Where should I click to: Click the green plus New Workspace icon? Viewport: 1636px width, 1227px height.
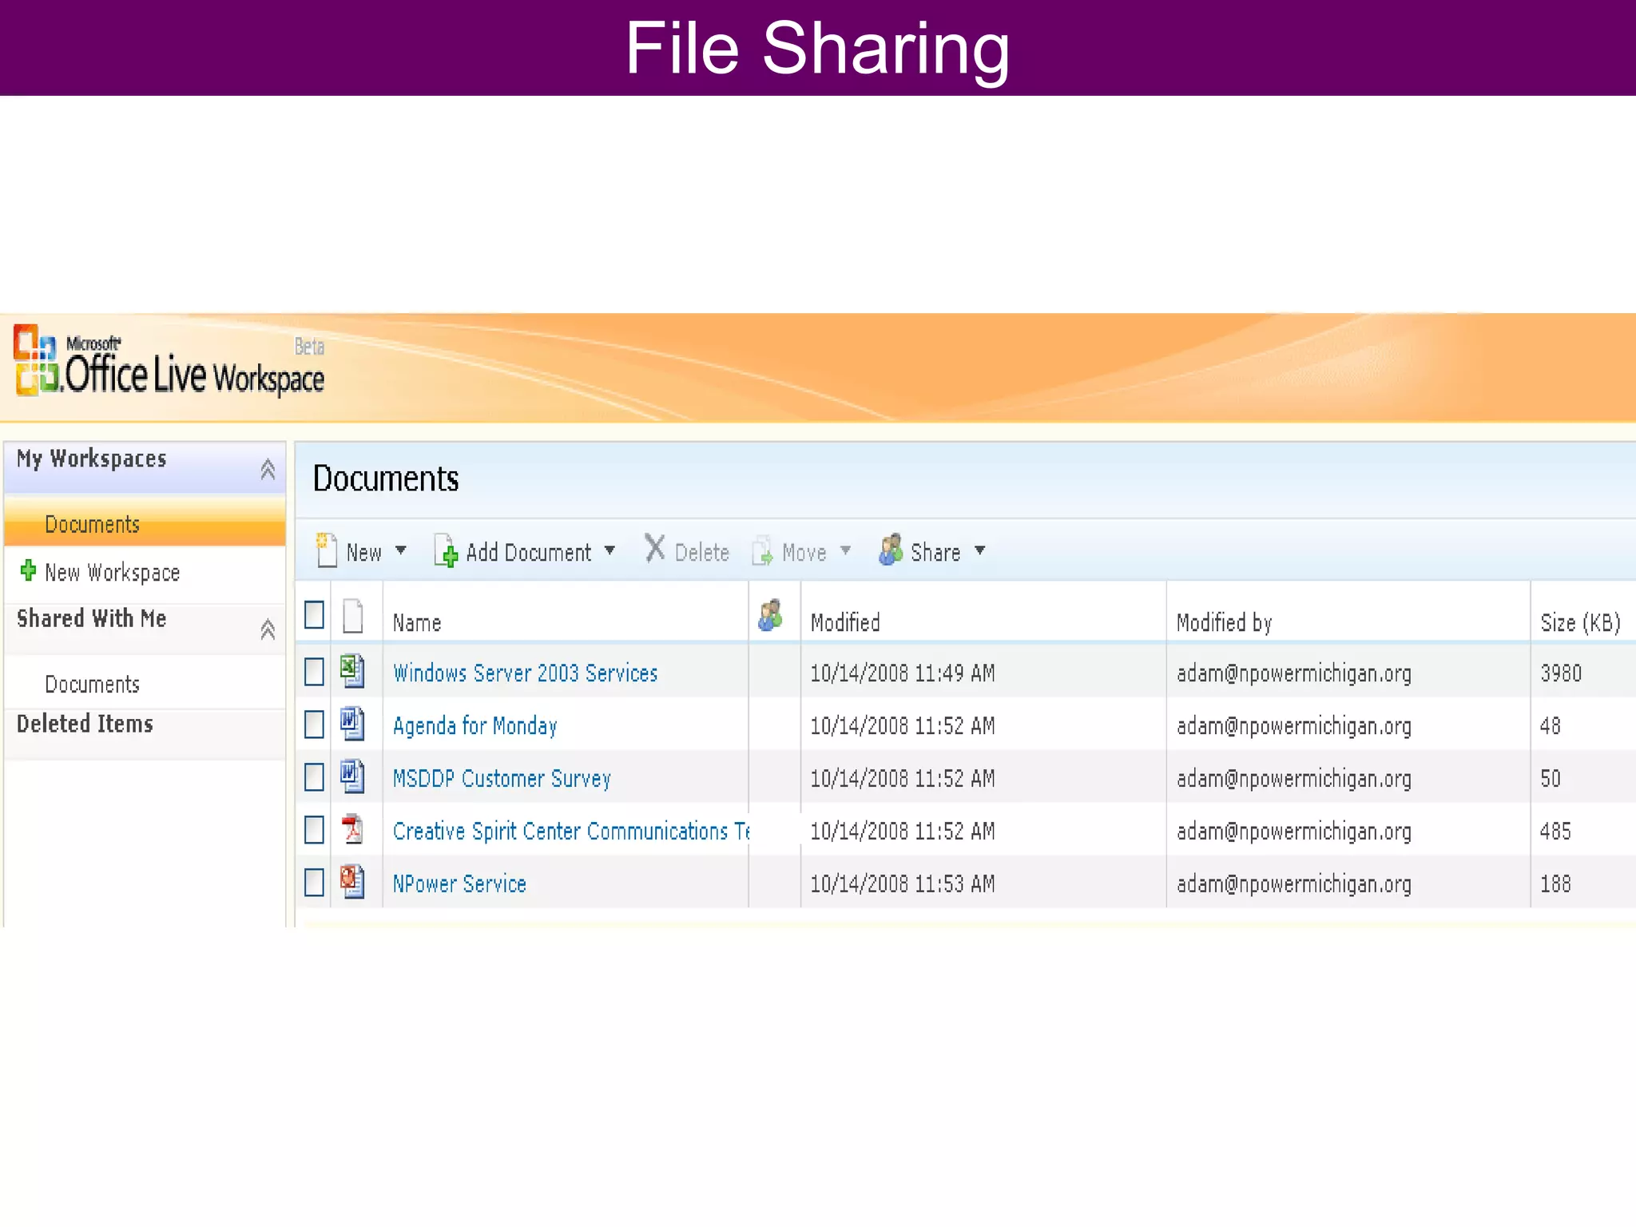pyautogui.click(x=28, y=570)
